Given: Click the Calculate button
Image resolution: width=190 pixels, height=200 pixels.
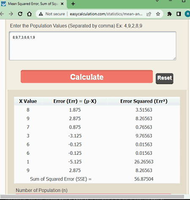Looking at the screenshot, I should (87, 77).
